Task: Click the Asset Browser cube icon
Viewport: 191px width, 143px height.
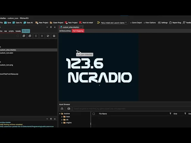Action: point(69,108)
